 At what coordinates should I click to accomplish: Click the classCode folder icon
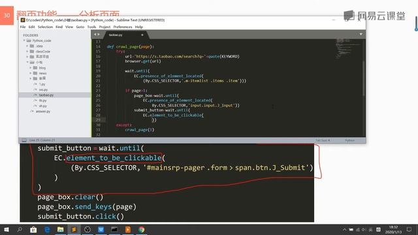[32, 51]
